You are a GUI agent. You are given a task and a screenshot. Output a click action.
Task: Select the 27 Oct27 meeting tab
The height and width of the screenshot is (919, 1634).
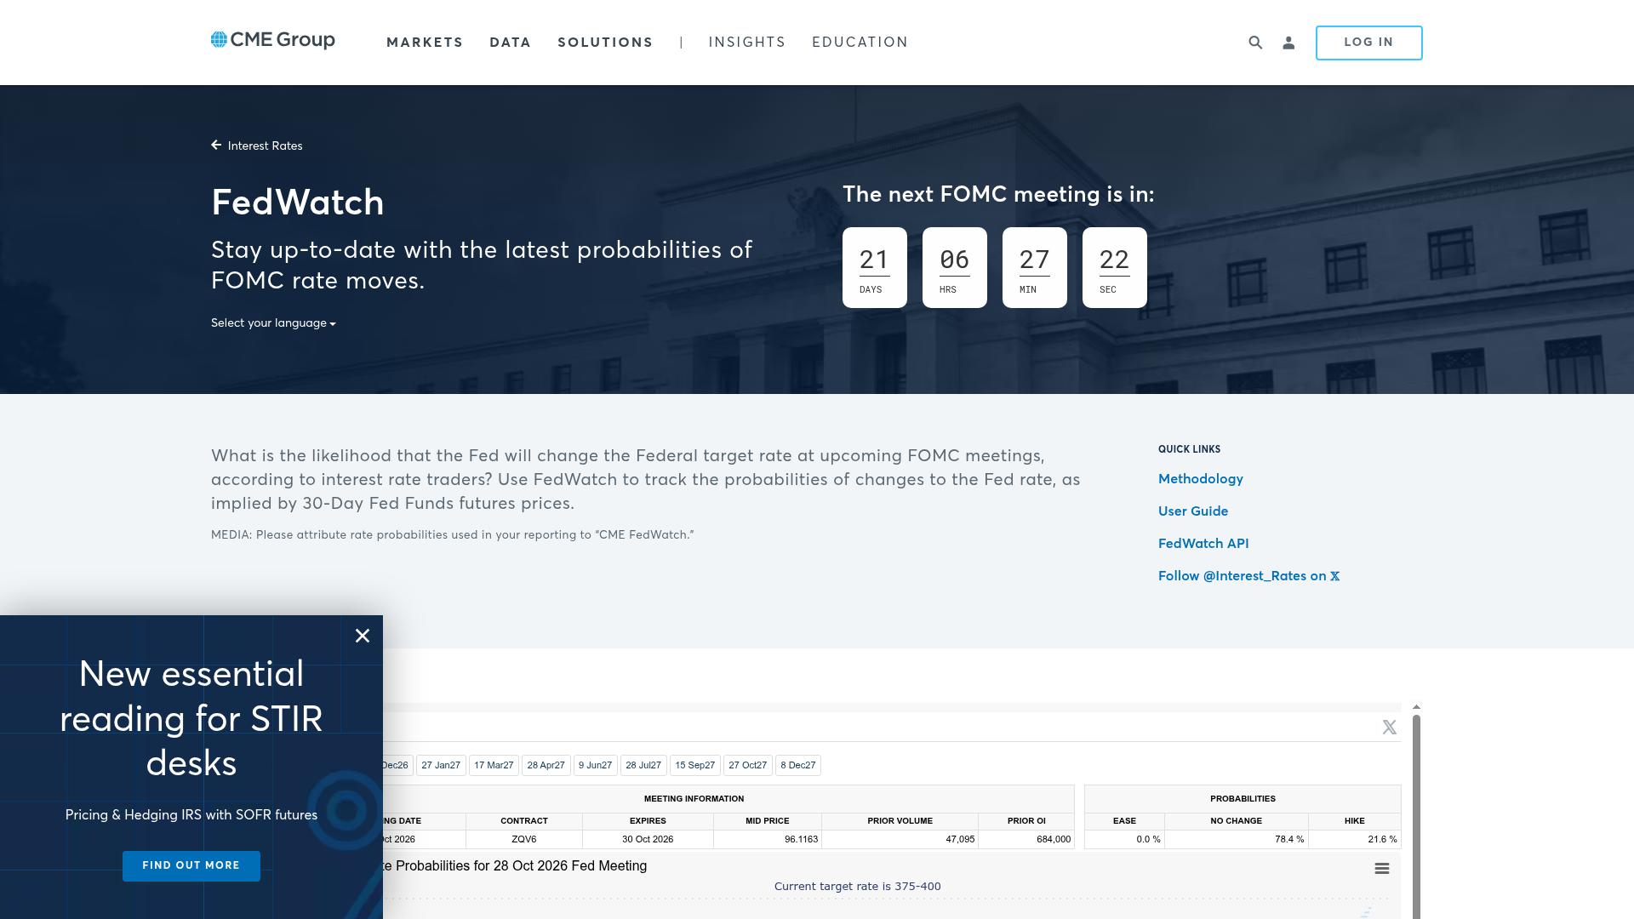tap(748, 766)
